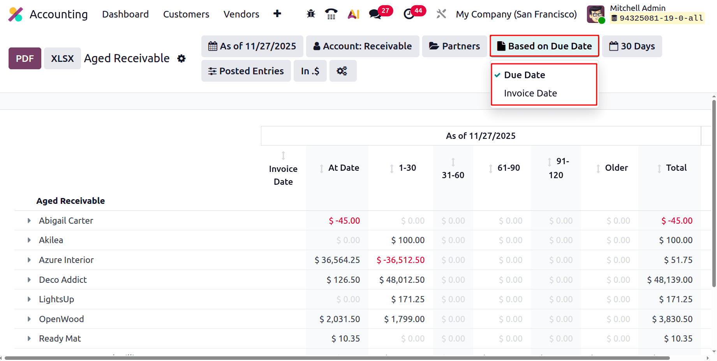717x361 pixels.
Task: Expand the OpenWood row
Action: point(29,319)
